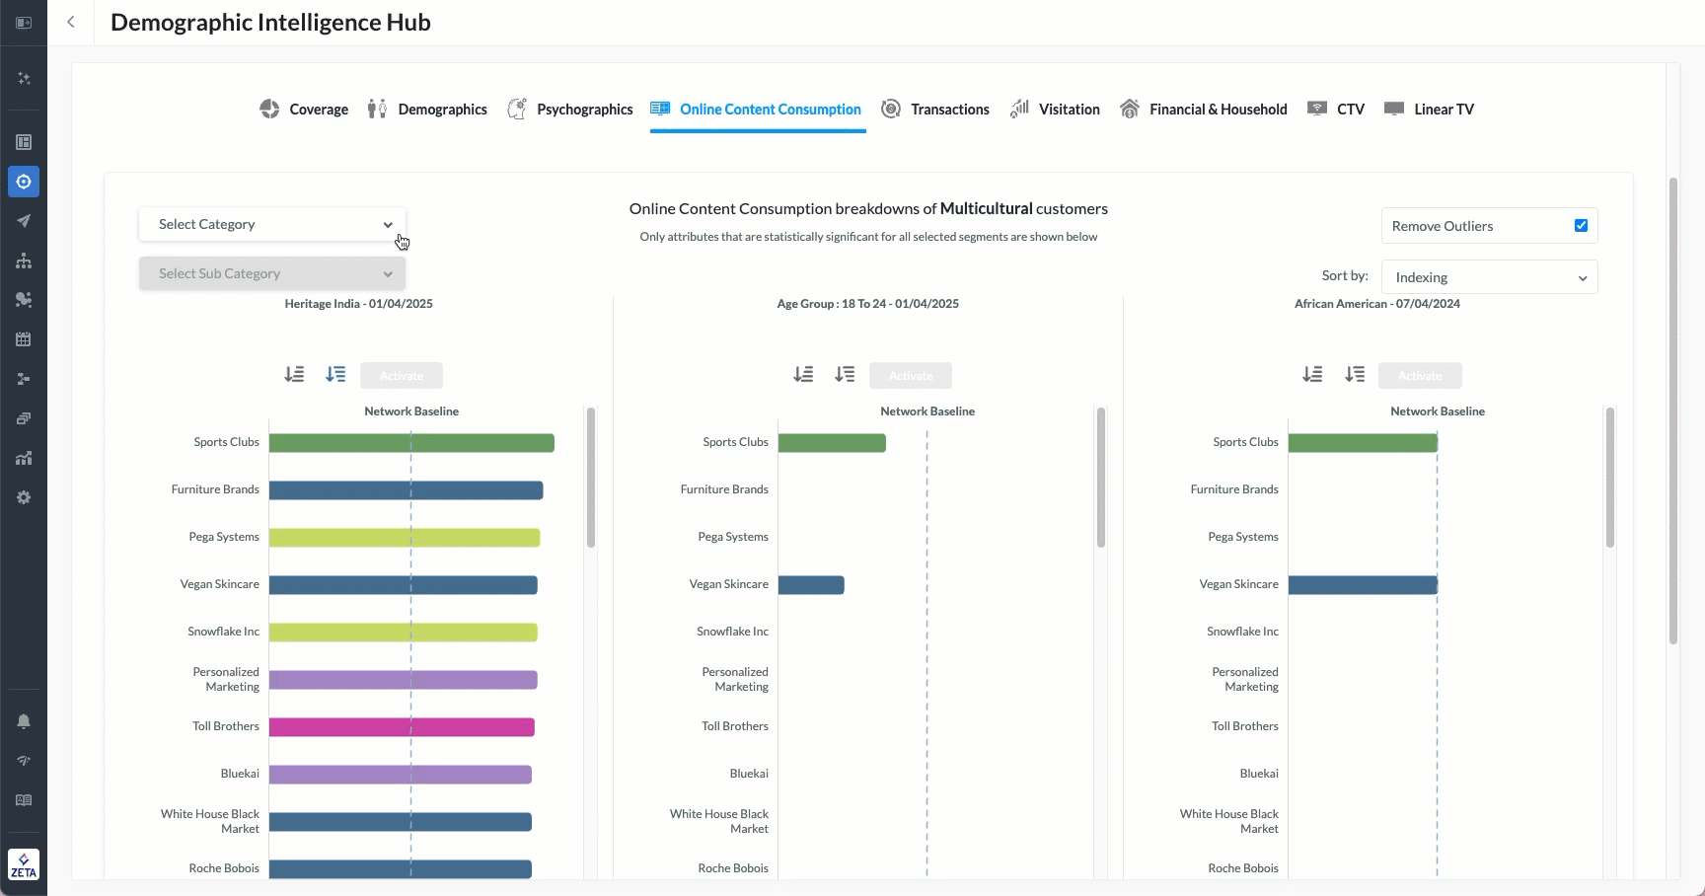Screen dimensions: 1705x896
Task: Click the green Sports Clubs bar in Heritage India
Action: [x=411, y=443]
